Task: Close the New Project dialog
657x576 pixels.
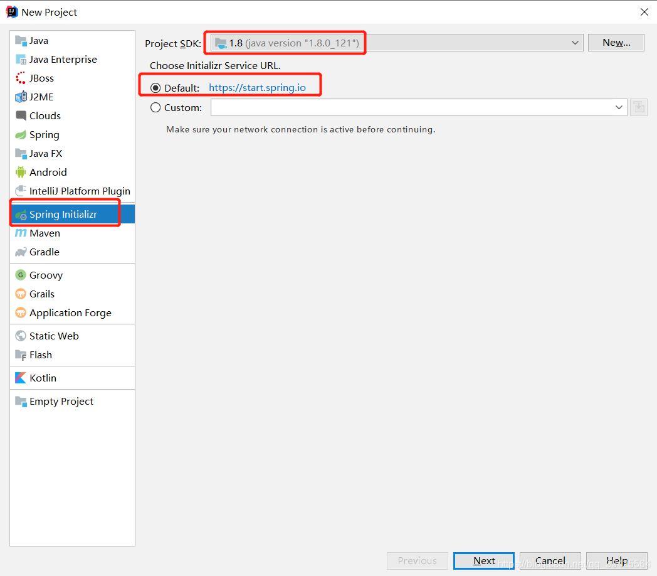Action: [644, 12]
